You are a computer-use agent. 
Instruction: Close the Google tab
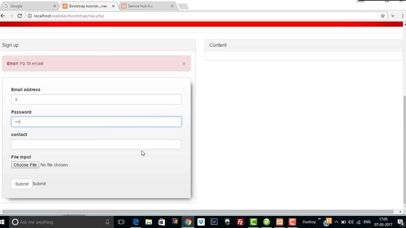(55, 6)
